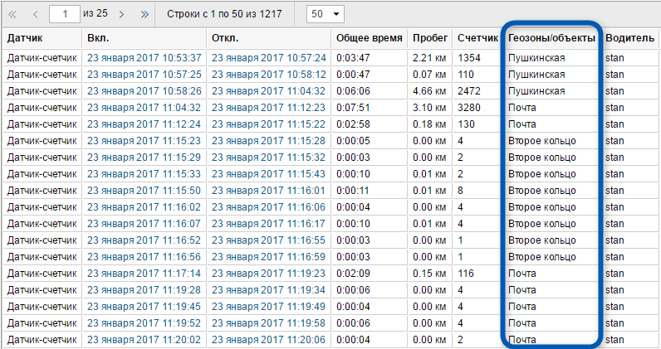661x349 pixels.
Task: Open end time 23 января 2017 11:19:58
Action: pos(269,323)
